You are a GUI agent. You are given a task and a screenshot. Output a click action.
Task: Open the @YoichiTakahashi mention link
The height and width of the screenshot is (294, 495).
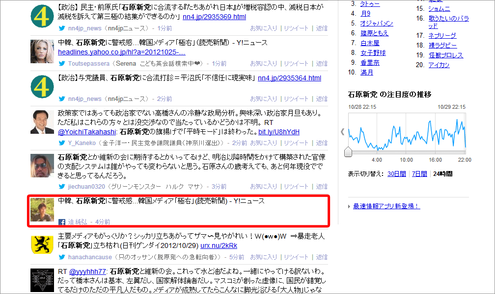click(x=87, y=132)
